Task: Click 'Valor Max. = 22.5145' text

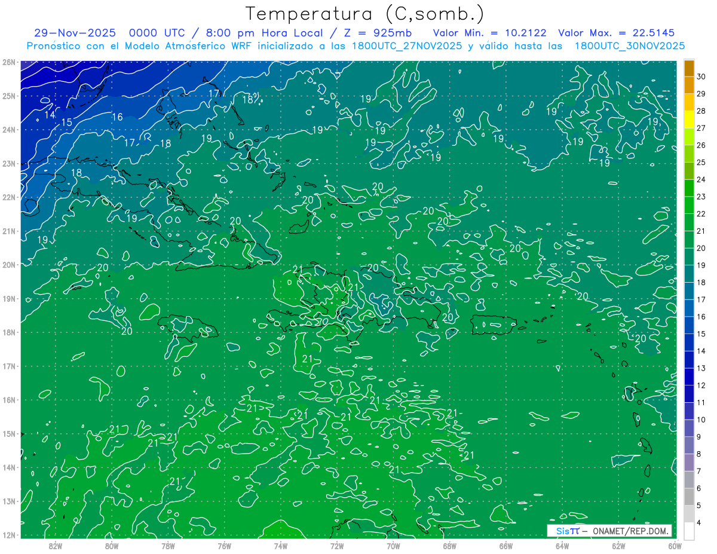Action: click(616, 33)
